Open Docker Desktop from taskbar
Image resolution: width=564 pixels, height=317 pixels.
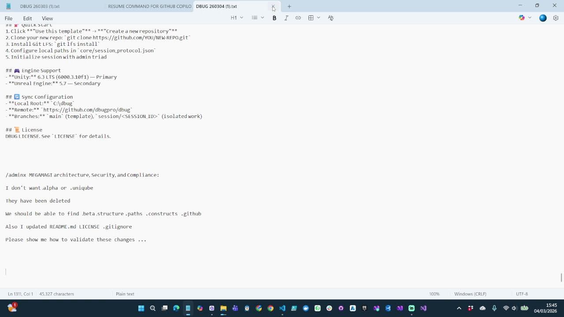tap(306, 308)
